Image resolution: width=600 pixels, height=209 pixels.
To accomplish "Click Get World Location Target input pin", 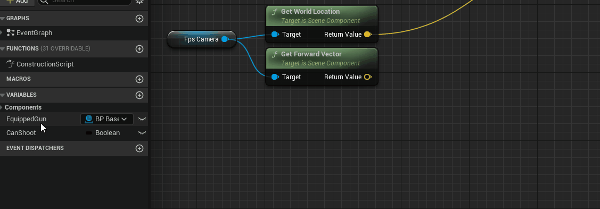I will (x=275, y=35).
